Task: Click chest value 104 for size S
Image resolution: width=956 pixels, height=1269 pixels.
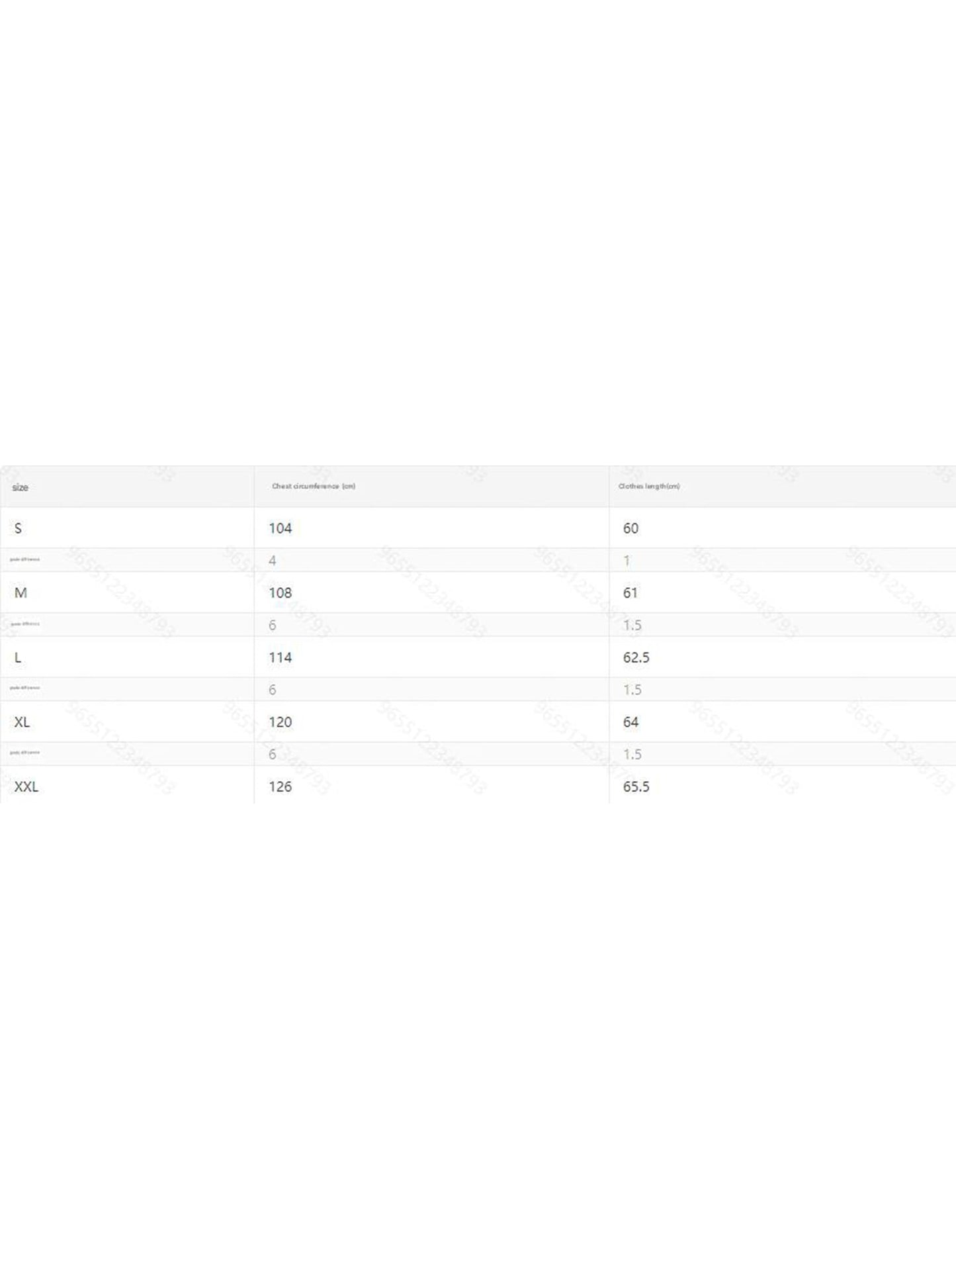Action: click(280, 528)
